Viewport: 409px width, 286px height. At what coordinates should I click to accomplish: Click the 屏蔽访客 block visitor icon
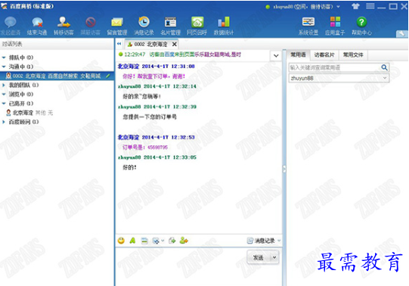pos(90,26)
